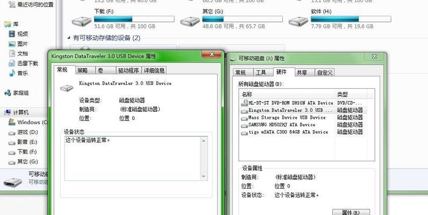This screenshot has width=428, height=215.
Task: Click the 库 library icon in sidebar
Action: 8,24
